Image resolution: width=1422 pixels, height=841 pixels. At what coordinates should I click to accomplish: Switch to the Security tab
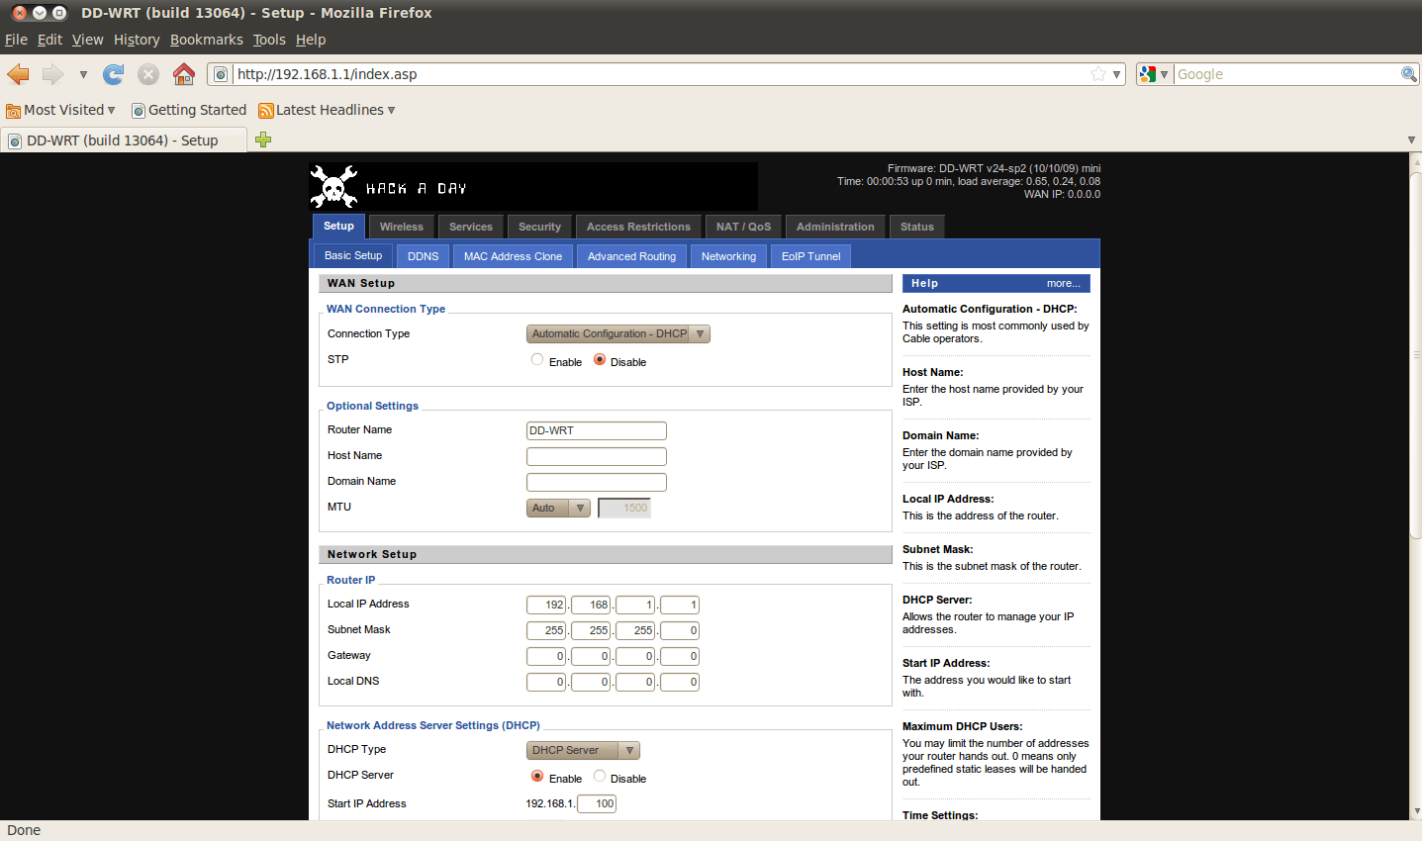pyautogui.click(x=539, y=227)
